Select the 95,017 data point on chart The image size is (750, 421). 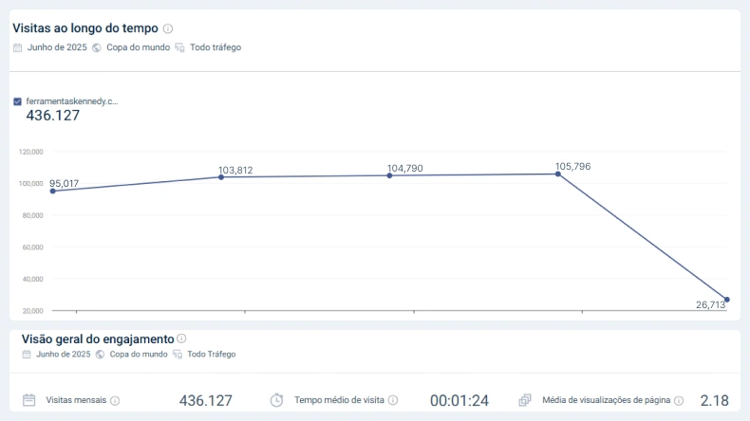pos(53,192)
